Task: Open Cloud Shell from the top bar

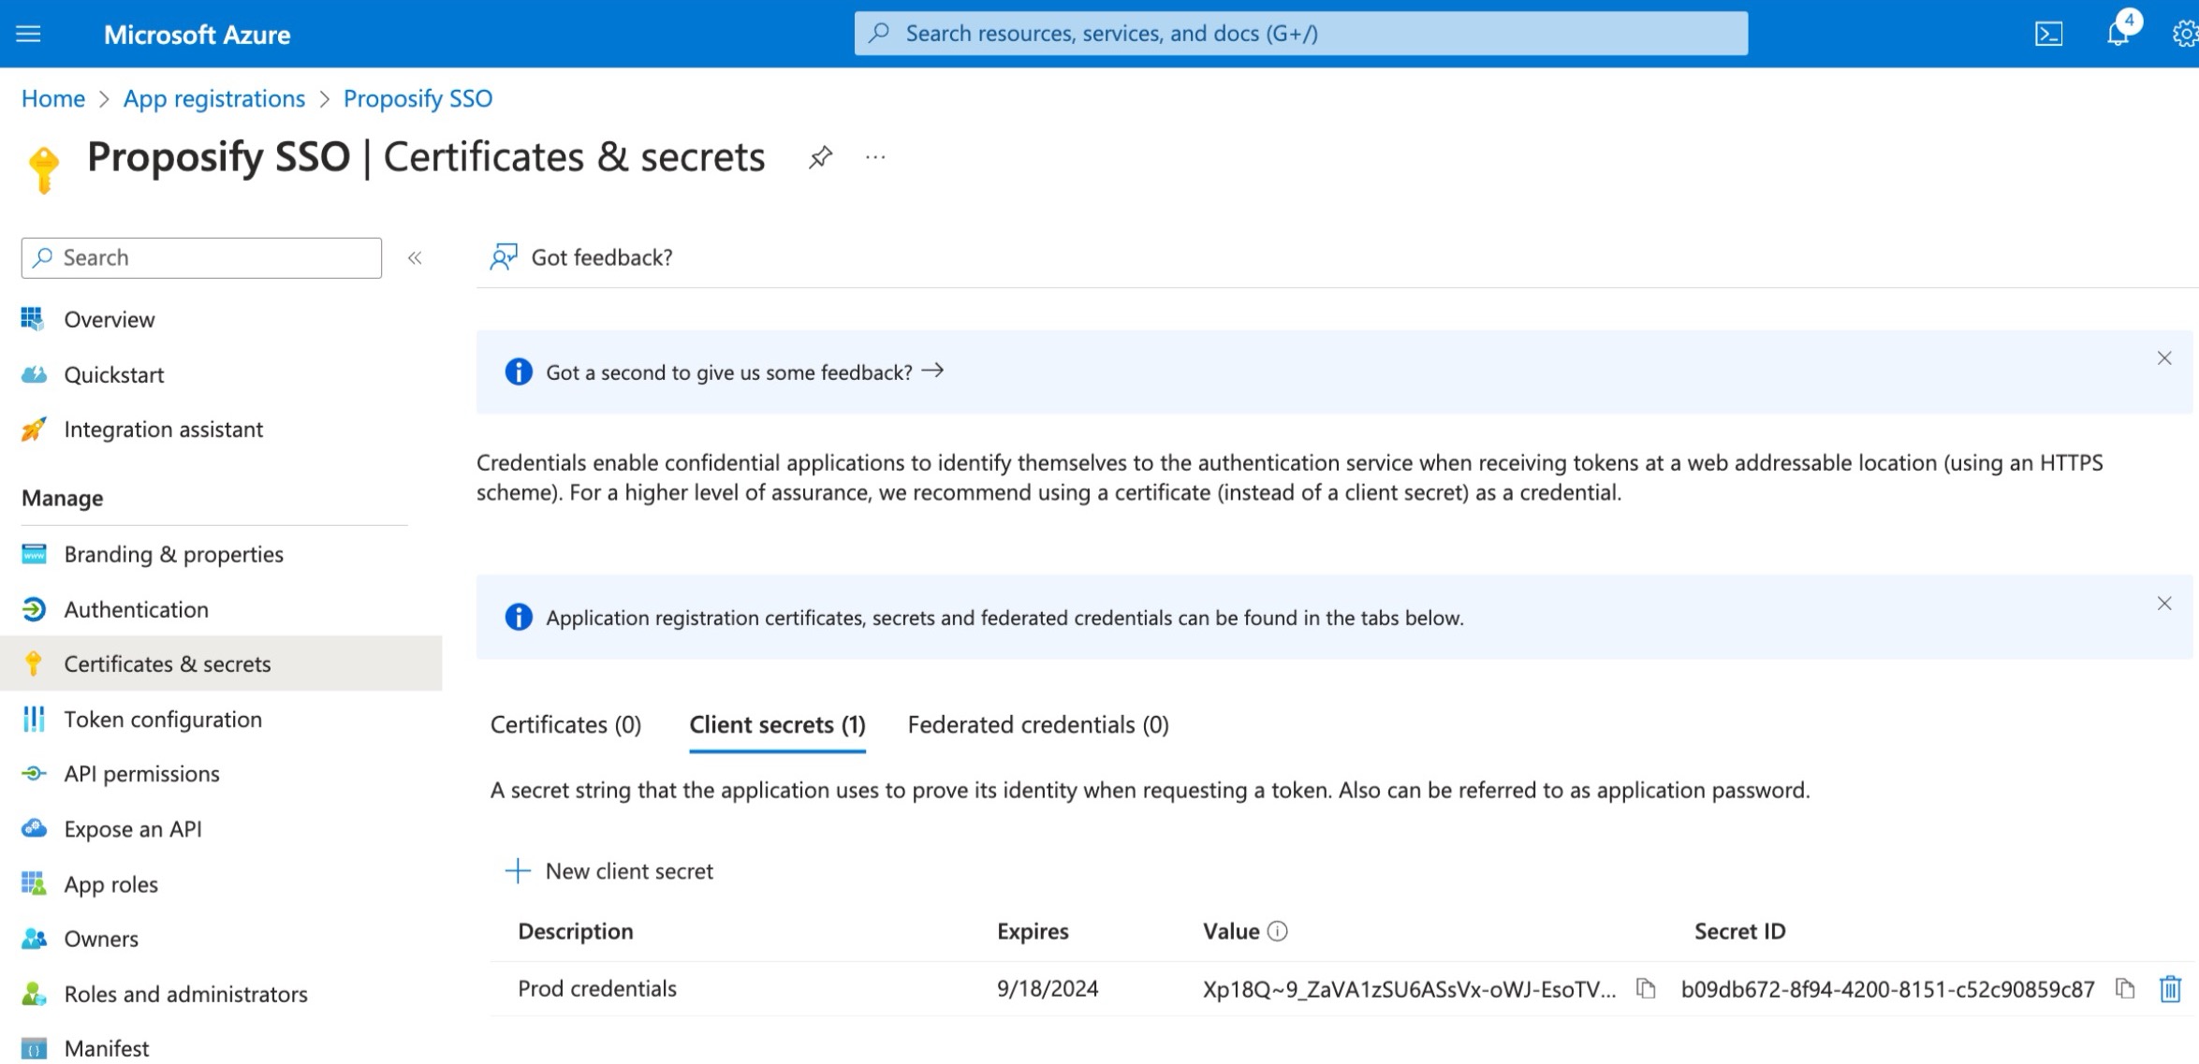Action: pos(2048,34)
